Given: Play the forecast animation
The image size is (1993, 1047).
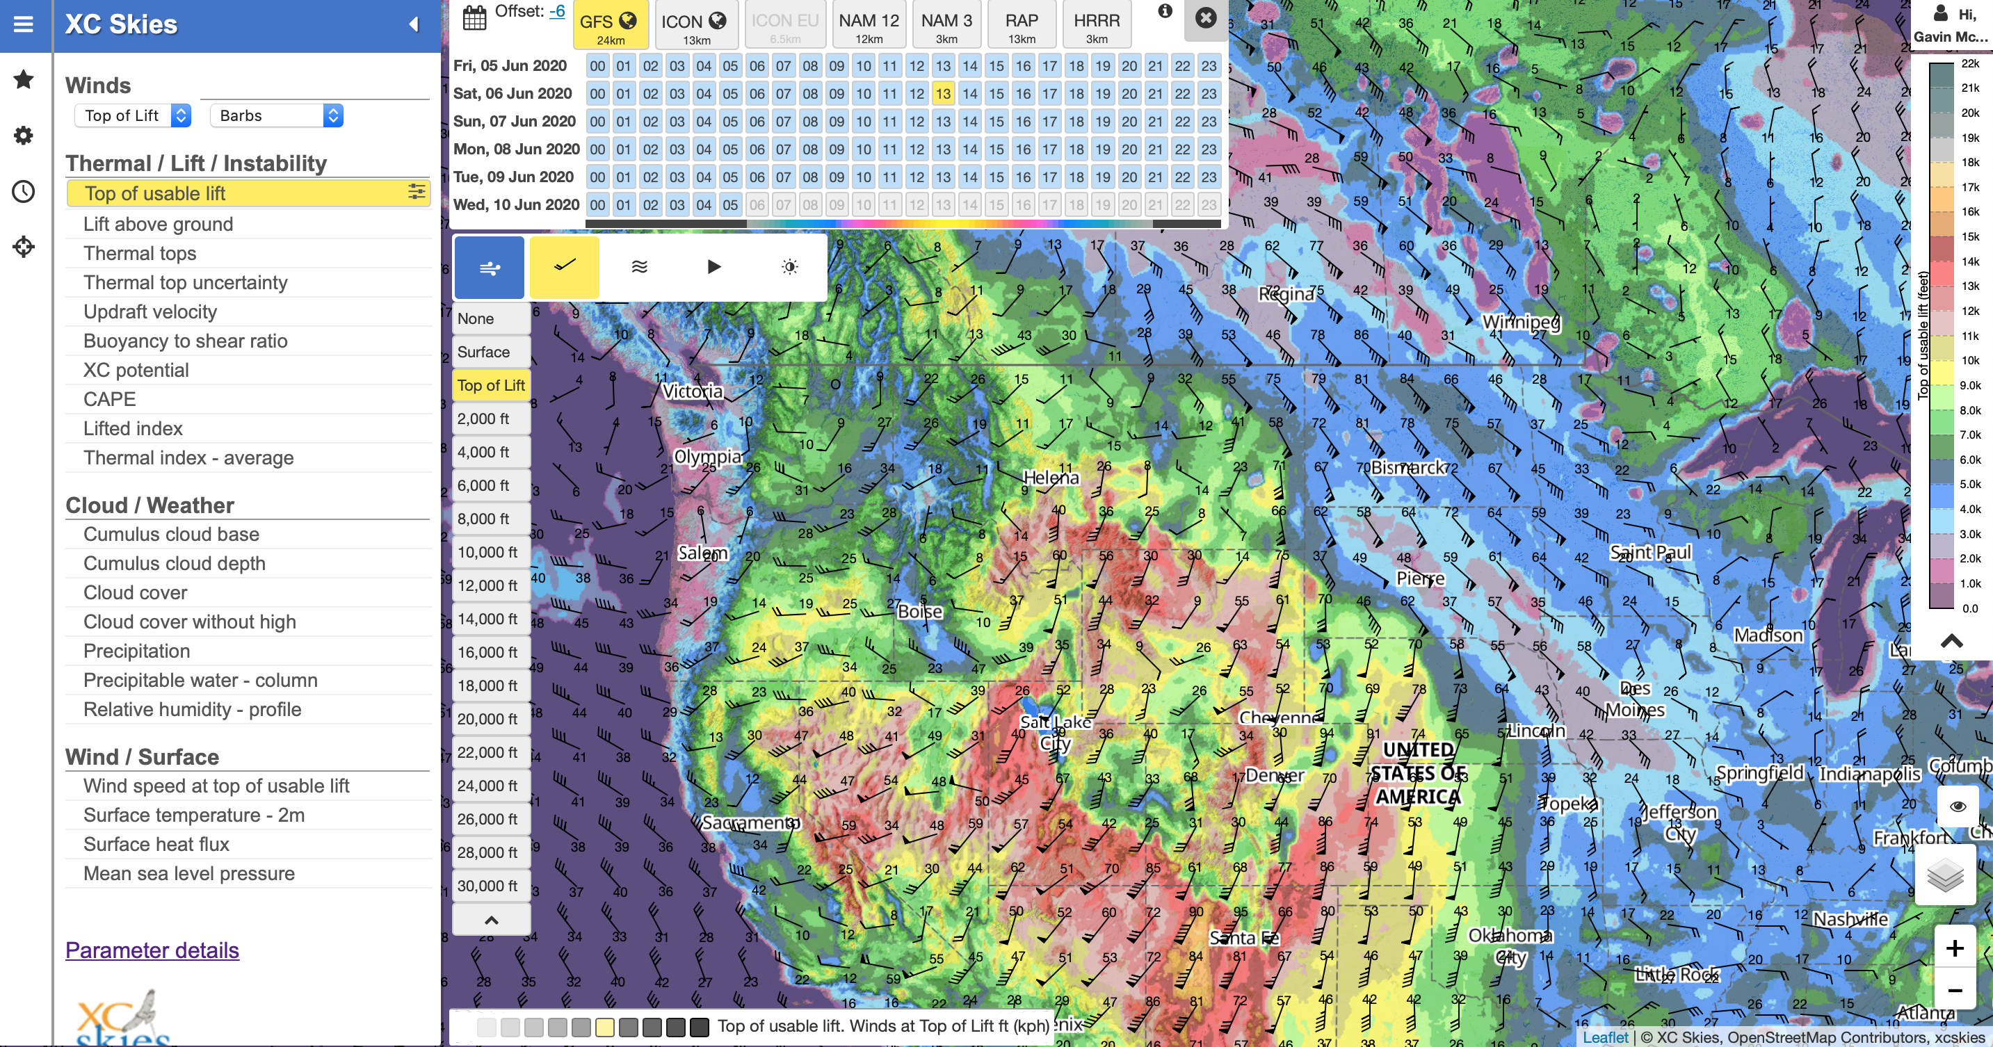Looking at the screenshot, I should click(x=714, y=267).
